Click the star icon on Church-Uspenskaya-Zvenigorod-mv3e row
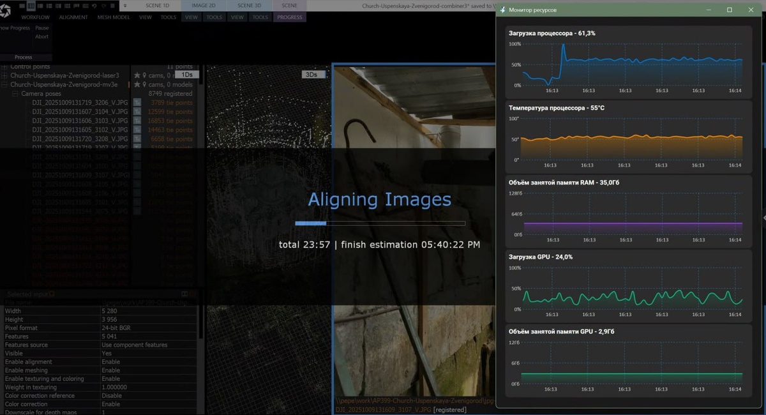The image size is (766, 415). (137, 84)
